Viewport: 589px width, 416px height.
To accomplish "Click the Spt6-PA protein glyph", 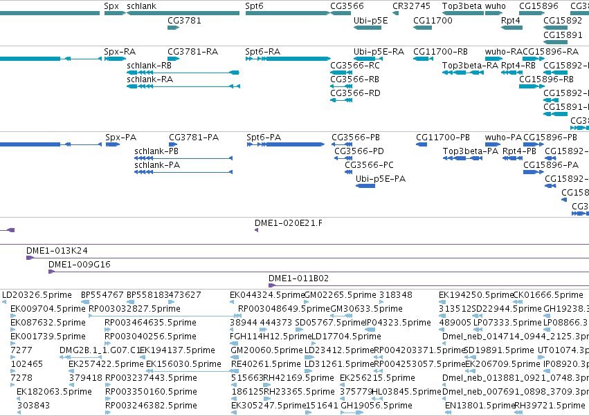I will [285, 144].
